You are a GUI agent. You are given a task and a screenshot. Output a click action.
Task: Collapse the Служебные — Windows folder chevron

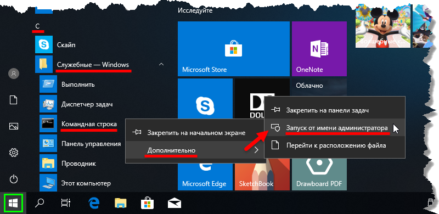[161, 64]
